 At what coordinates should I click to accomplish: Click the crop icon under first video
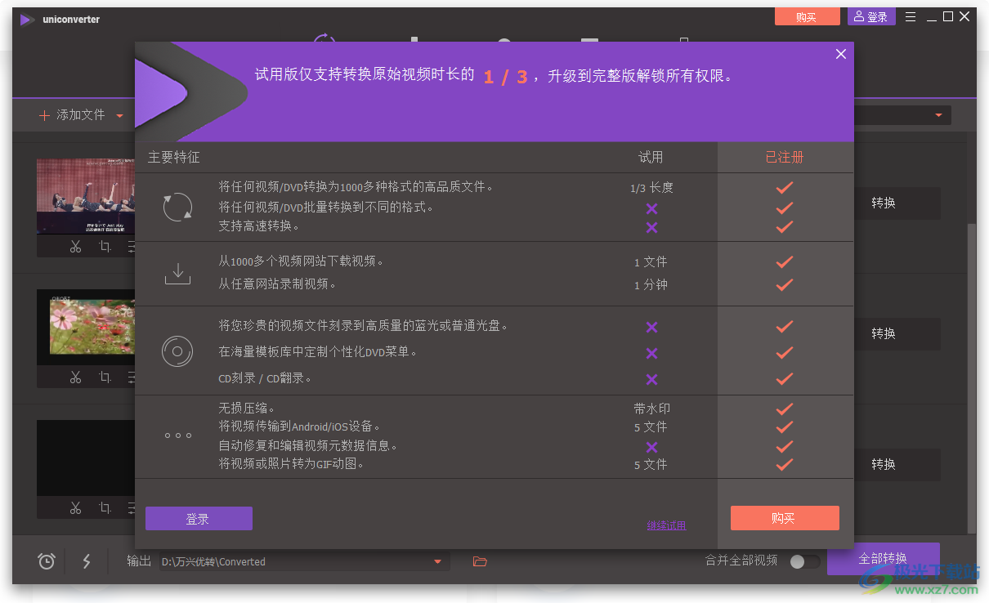click(x=105, y=247)
